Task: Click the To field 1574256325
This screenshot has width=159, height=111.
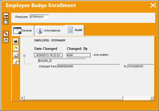Action: [x=141, y=66]
